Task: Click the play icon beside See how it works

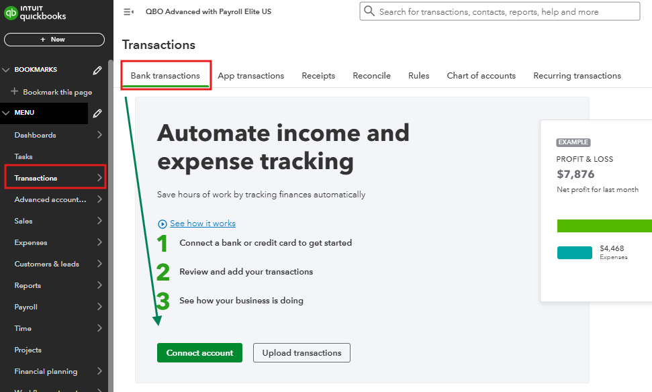Action: (162, 224)
